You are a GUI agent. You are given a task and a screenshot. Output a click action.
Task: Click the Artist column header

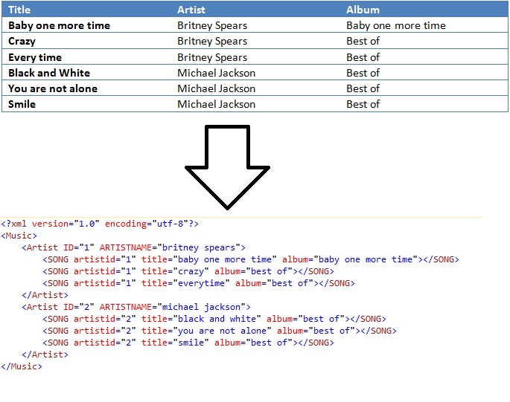coord(191,10)
